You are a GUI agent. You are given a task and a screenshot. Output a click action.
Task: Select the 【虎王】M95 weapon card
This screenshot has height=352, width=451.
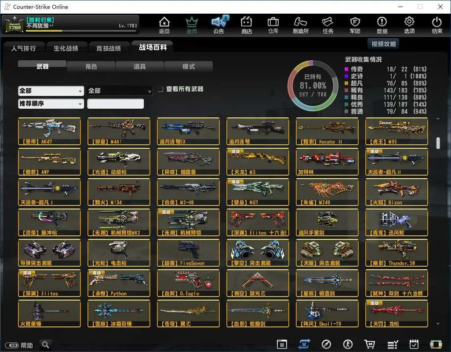tap(396, 131)
